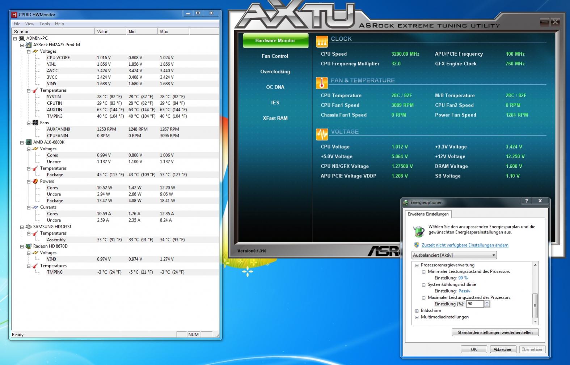Collapse the AMD A10-6800K node
This screenshot has width=570, height=365.
point(22,142)
